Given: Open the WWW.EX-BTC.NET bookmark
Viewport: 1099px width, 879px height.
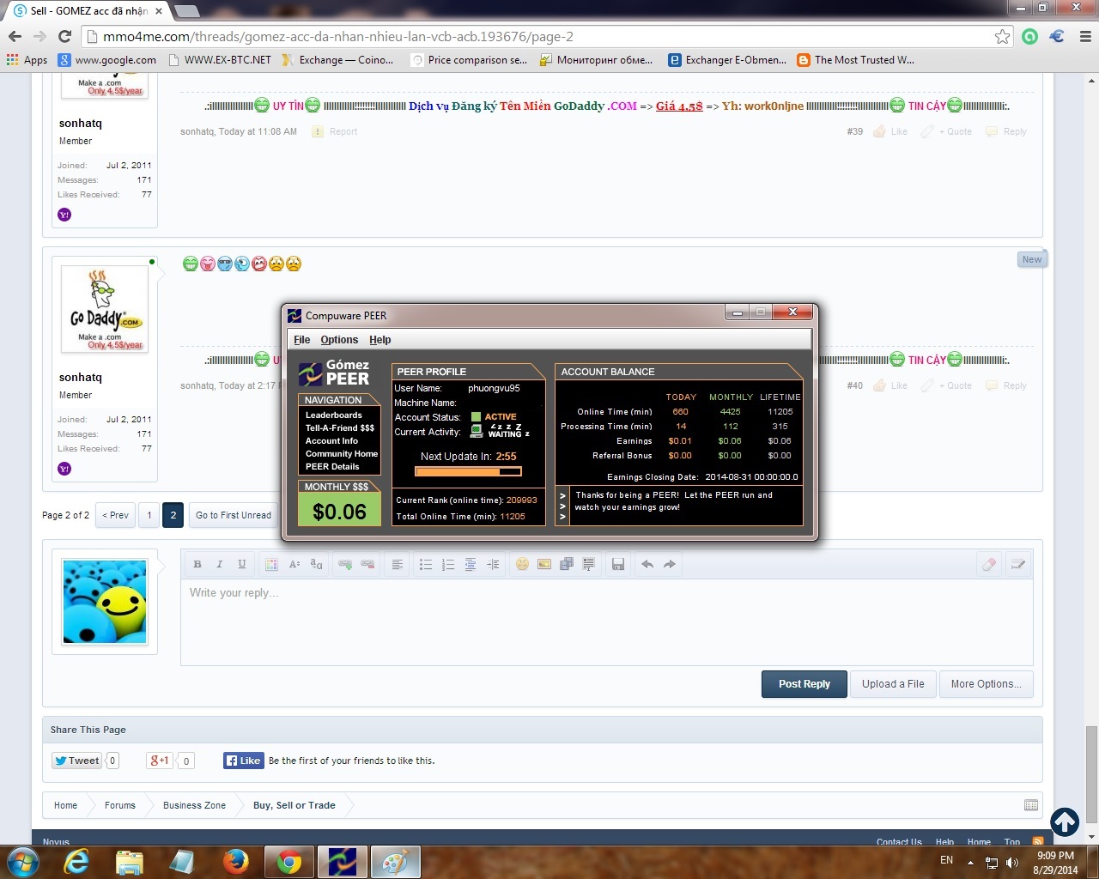Looking at the screenshot, I should click(219, 60).
